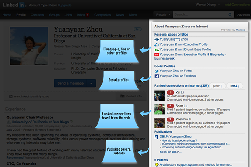
Task: Click the University of California at San Diego link
Action: [x=40, y=122]
